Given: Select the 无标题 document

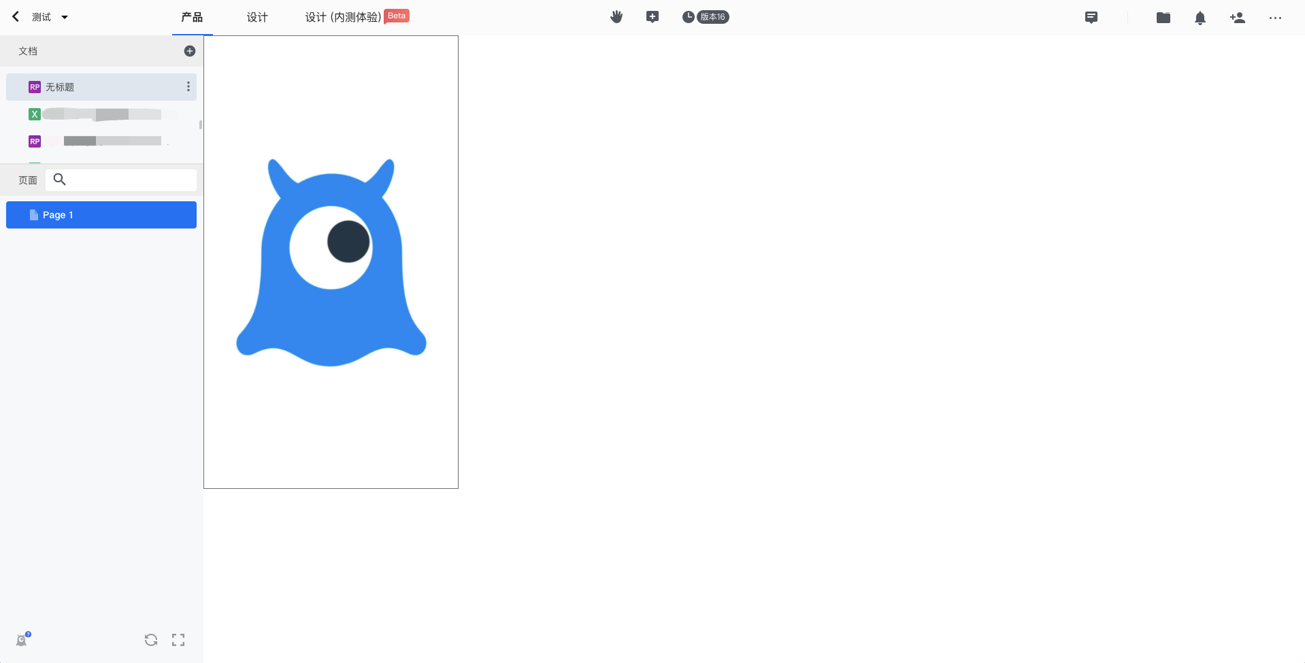Looking at the screenshot, I should 101,87.
